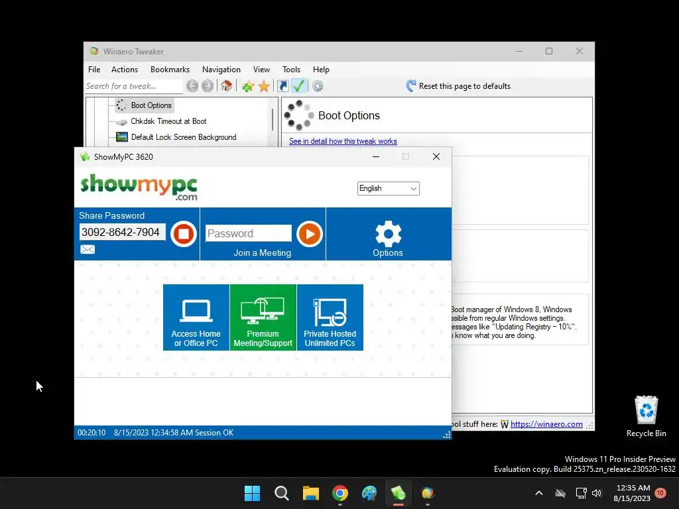This screenshot has height=509, width=679.
Task: Switch to ShowMyPC taskbar icon
Action: (399, 493)
